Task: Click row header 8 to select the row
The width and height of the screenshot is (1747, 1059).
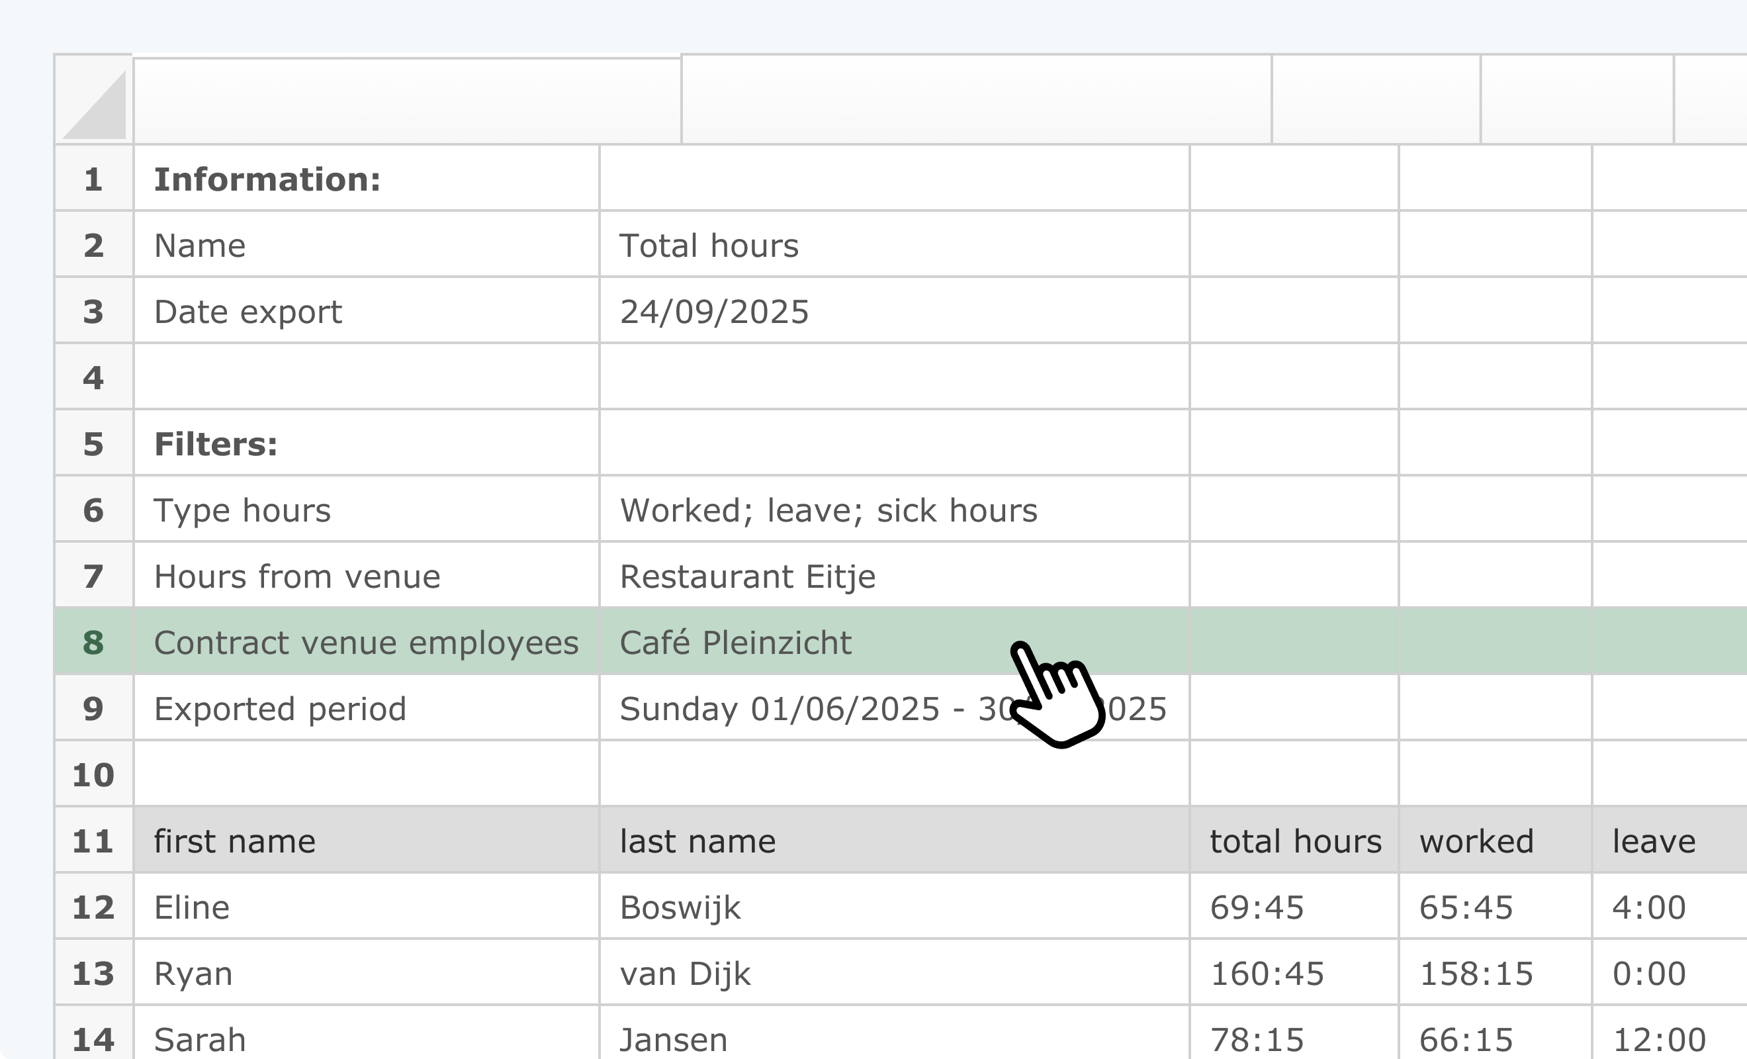Action: coord(93,642)
